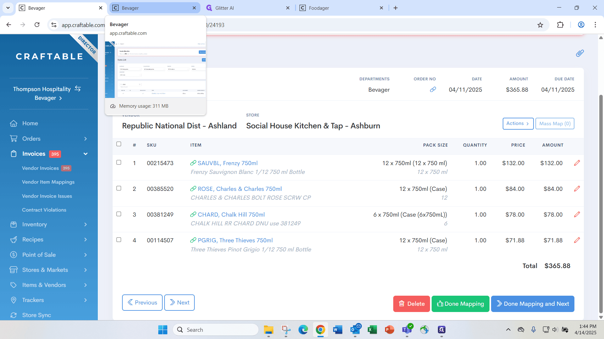Delete the invoice with the red button
Screen dimensions: 604x339
[x=411, y=304]
